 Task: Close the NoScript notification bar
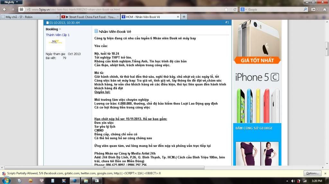click(325, 173)
